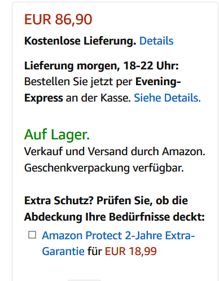Image resolution: width=219 pixels, height=281 pixels.
Task: Click the Lieferung morgen, 18-22 Uhr heading
Action: [x=102, y=66]
